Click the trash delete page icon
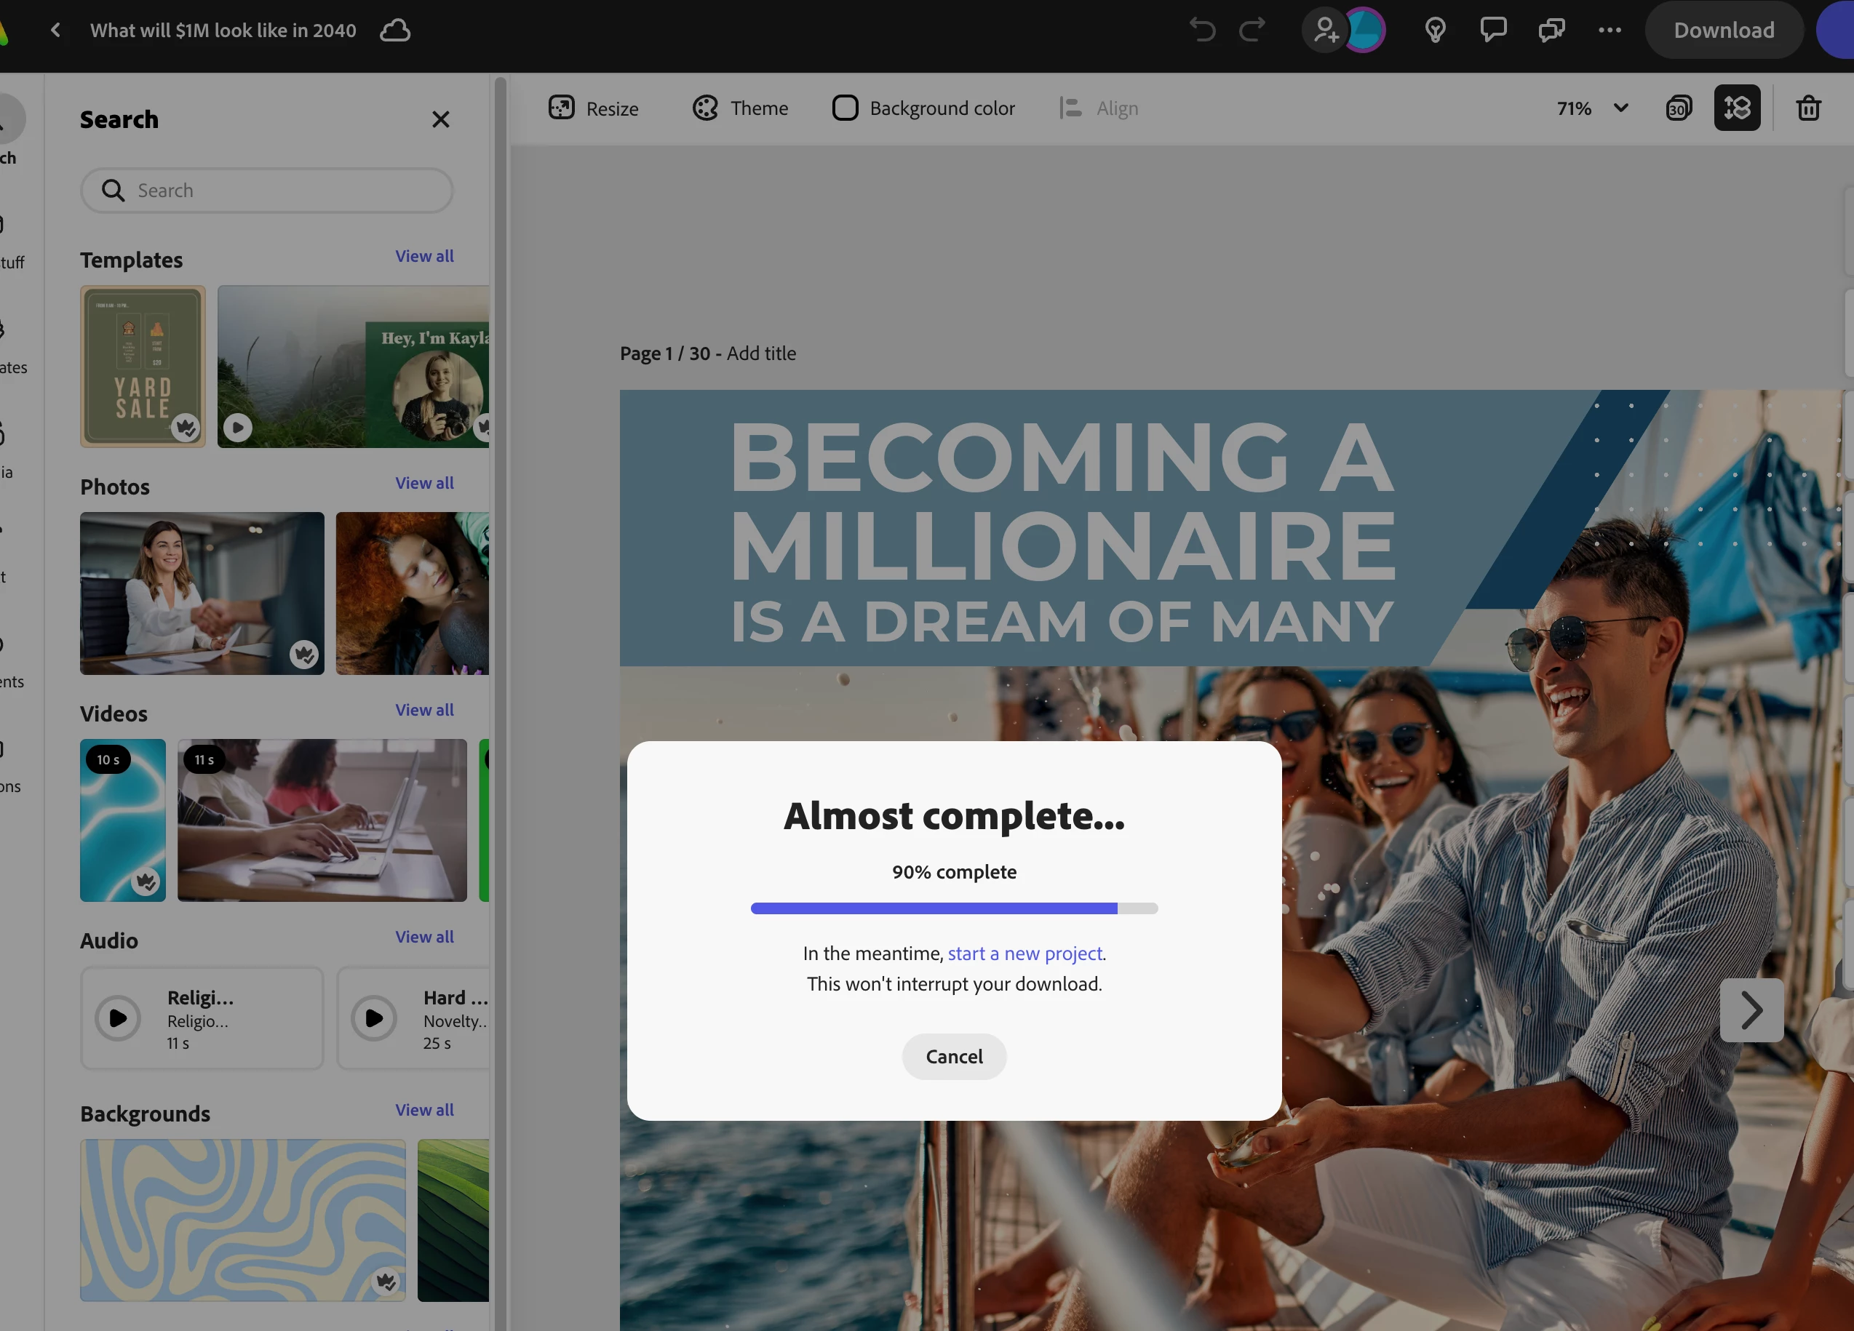The width and height of the screenshot is (1854, 1331). pos(1807,108)
